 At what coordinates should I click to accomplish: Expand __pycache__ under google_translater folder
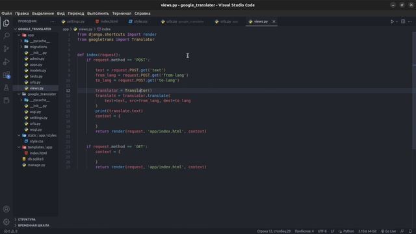tap(40, 100)
